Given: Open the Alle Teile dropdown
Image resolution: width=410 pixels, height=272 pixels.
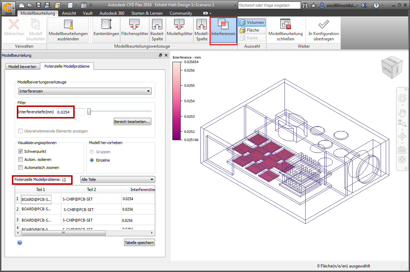Looking at the screenshot, I should click(117, 179).
